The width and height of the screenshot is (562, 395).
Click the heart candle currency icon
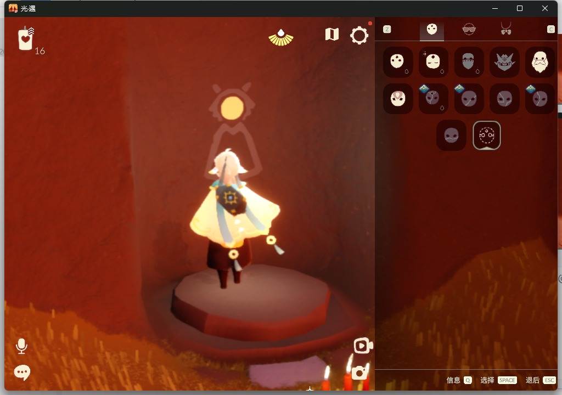click(x=26, y=39)
